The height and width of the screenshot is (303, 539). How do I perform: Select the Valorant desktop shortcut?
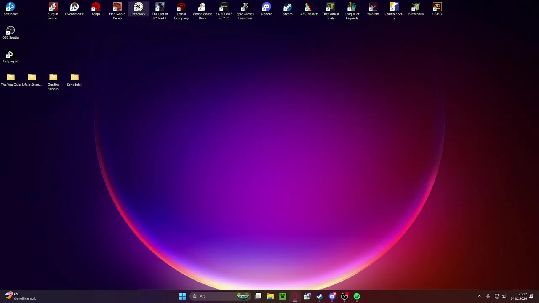click(x=373, y=9)
